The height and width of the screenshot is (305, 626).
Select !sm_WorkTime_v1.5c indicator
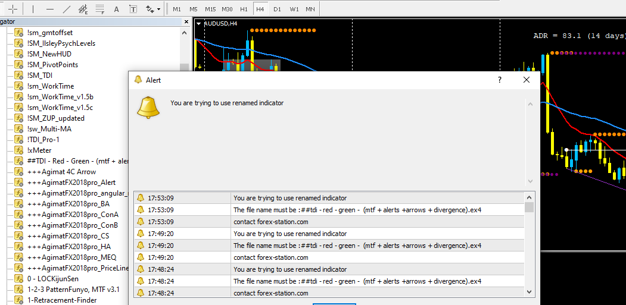60,108
